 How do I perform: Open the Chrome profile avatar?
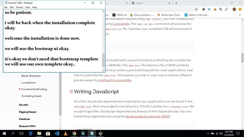pos(234,9)
